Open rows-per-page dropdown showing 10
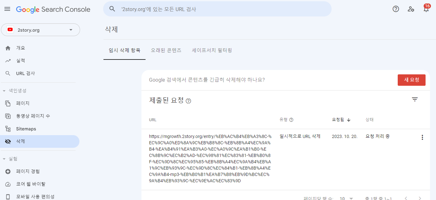Screen dimensions: 436x200 pos(346,198)
